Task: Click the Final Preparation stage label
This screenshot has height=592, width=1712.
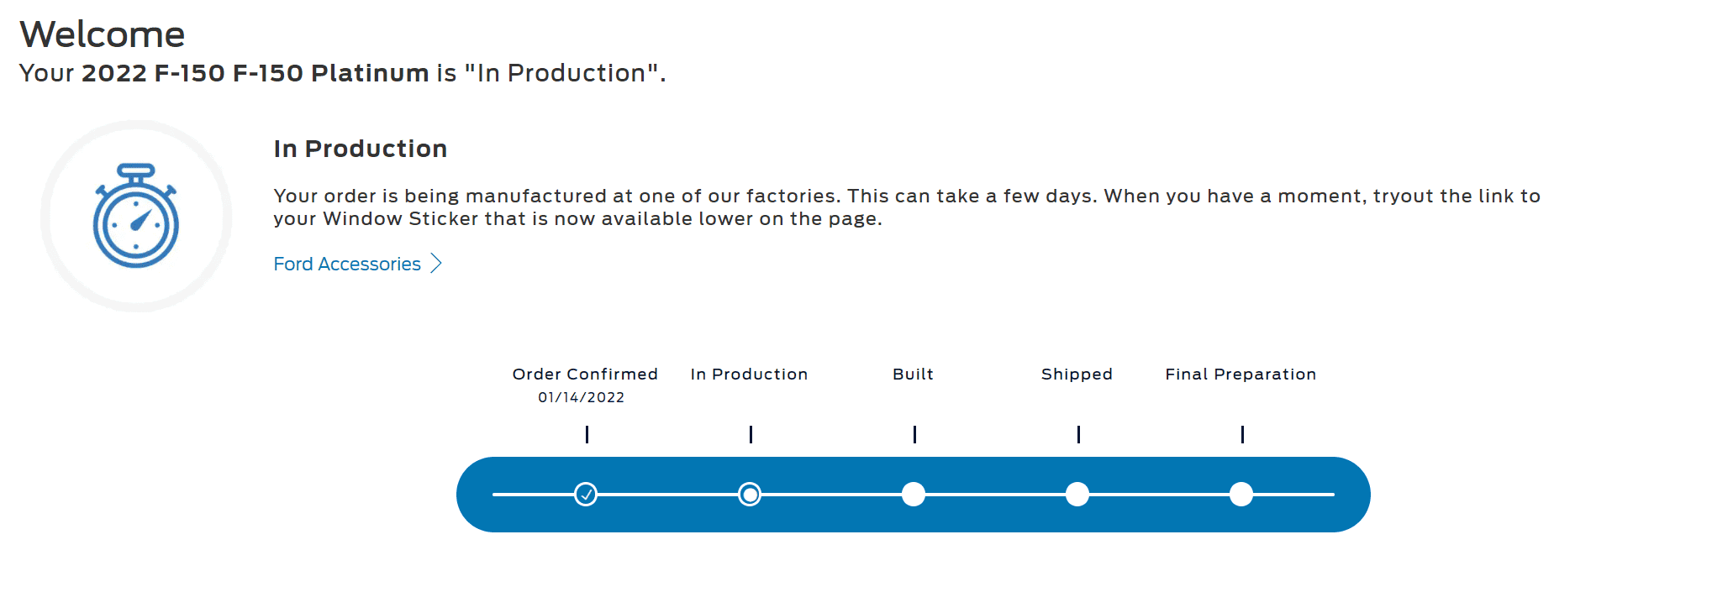Action: [x=1241, y=375]
